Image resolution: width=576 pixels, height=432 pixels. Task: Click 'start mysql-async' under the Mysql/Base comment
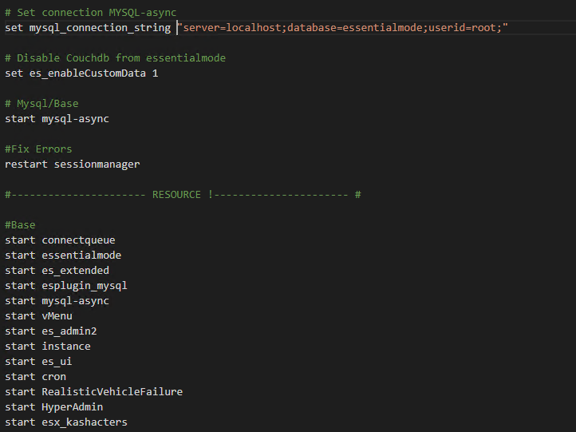tap(57, 119)
